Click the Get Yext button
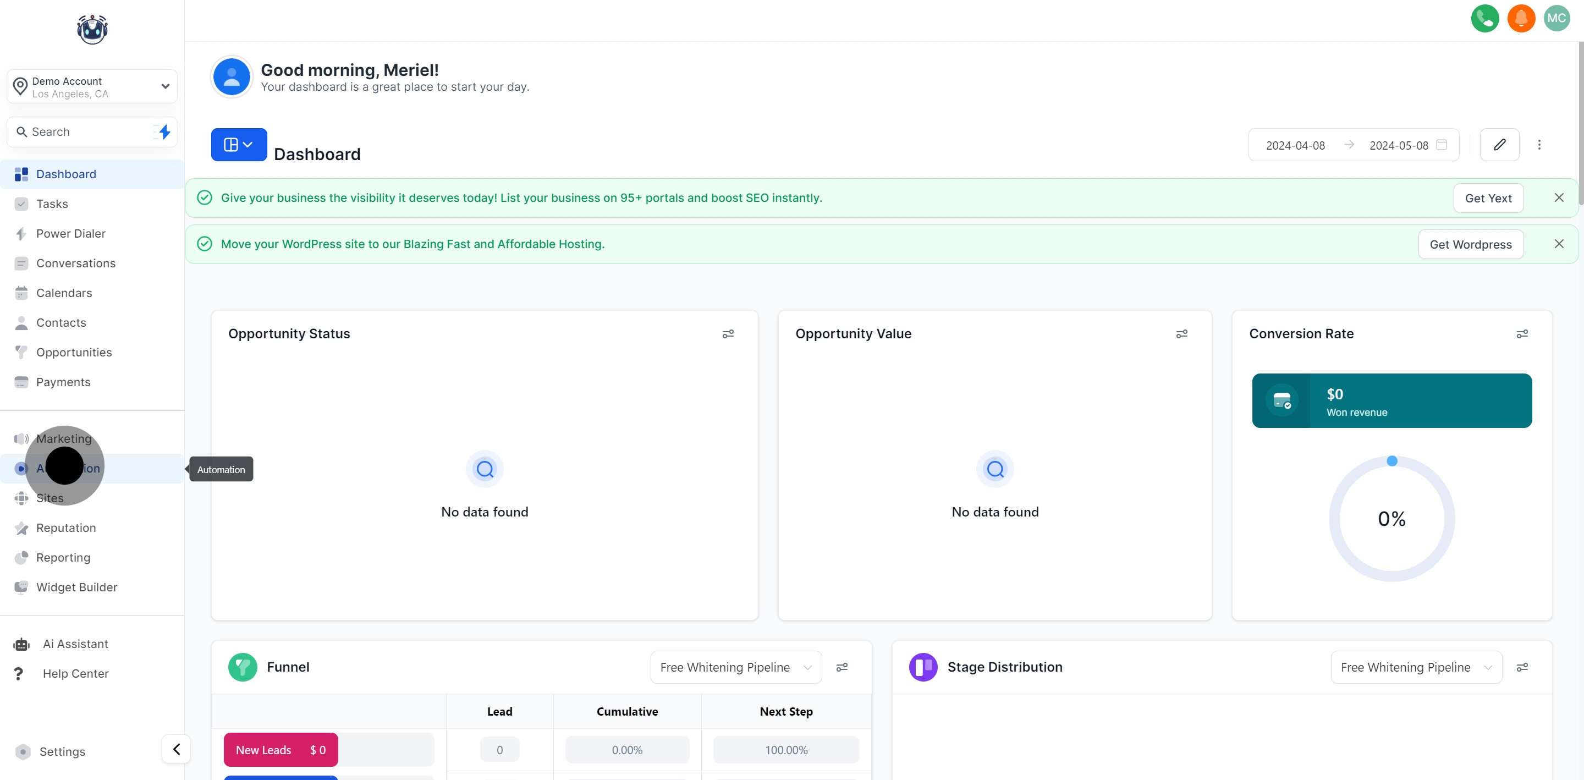The height and width of the screenshot is (780, 1584). [x=1488, y=197]
